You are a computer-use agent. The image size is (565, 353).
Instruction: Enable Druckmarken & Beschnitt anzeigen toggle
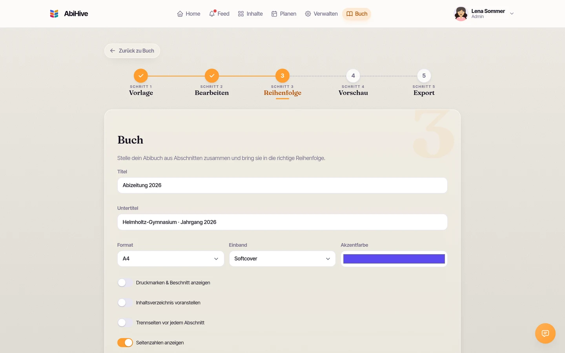pos(125,283)
